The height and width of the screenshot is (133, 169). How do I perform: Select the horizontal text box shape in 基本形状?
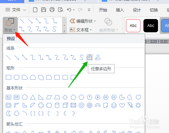[x=8, y=97]
